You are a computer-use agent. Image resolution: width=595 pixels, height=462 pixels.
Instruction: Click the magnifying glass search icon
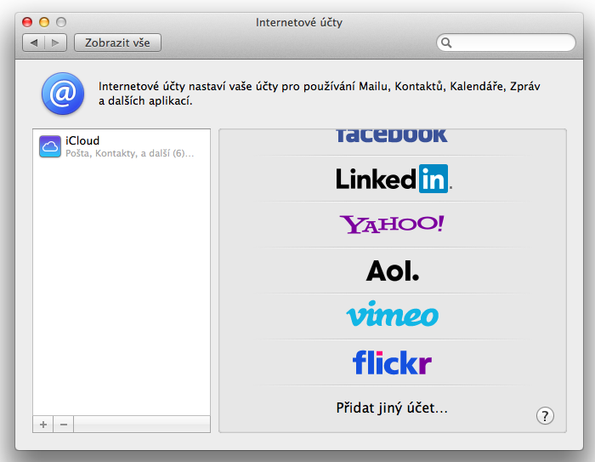446,43
